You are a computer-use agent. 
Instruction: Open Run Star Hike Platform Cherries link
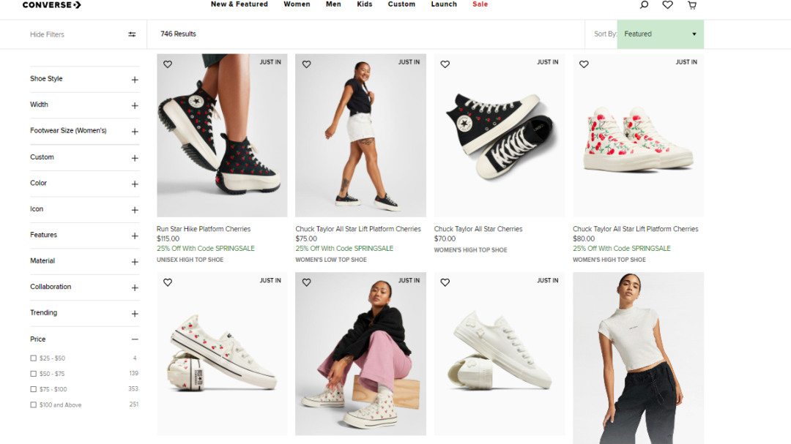pyautogui.click(x=203, y=229)
